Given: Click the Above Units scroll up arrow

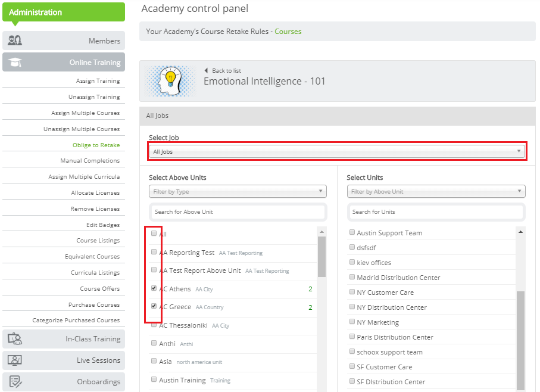Looking at the screenshot, I should [x=321, y=232].
